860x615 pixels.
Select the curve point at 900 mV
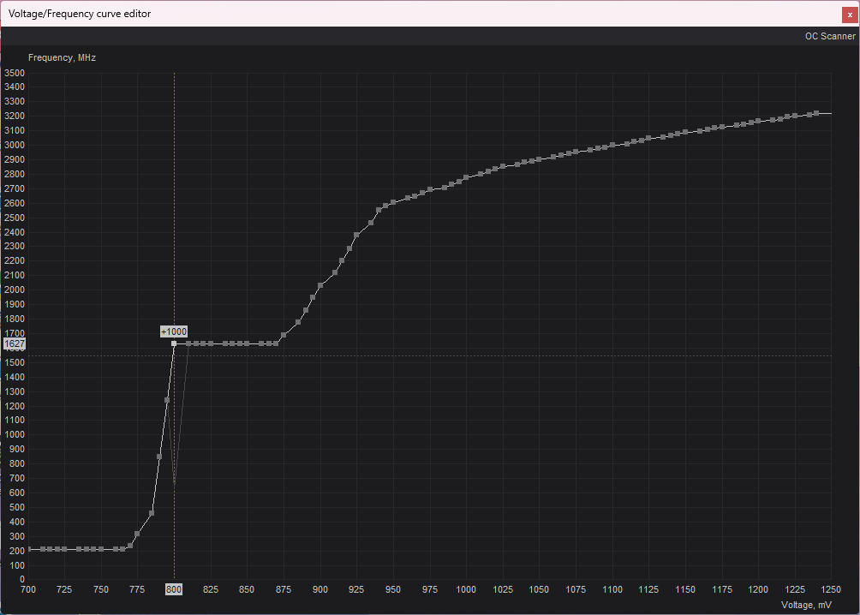[x=320, y=285]
